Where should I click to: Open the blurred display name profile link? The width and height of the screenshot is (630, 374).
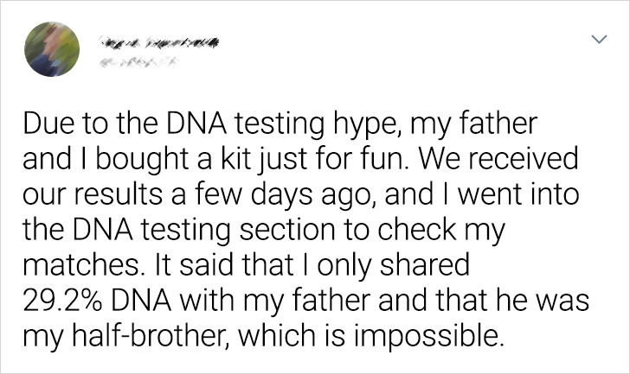(159, 41)
